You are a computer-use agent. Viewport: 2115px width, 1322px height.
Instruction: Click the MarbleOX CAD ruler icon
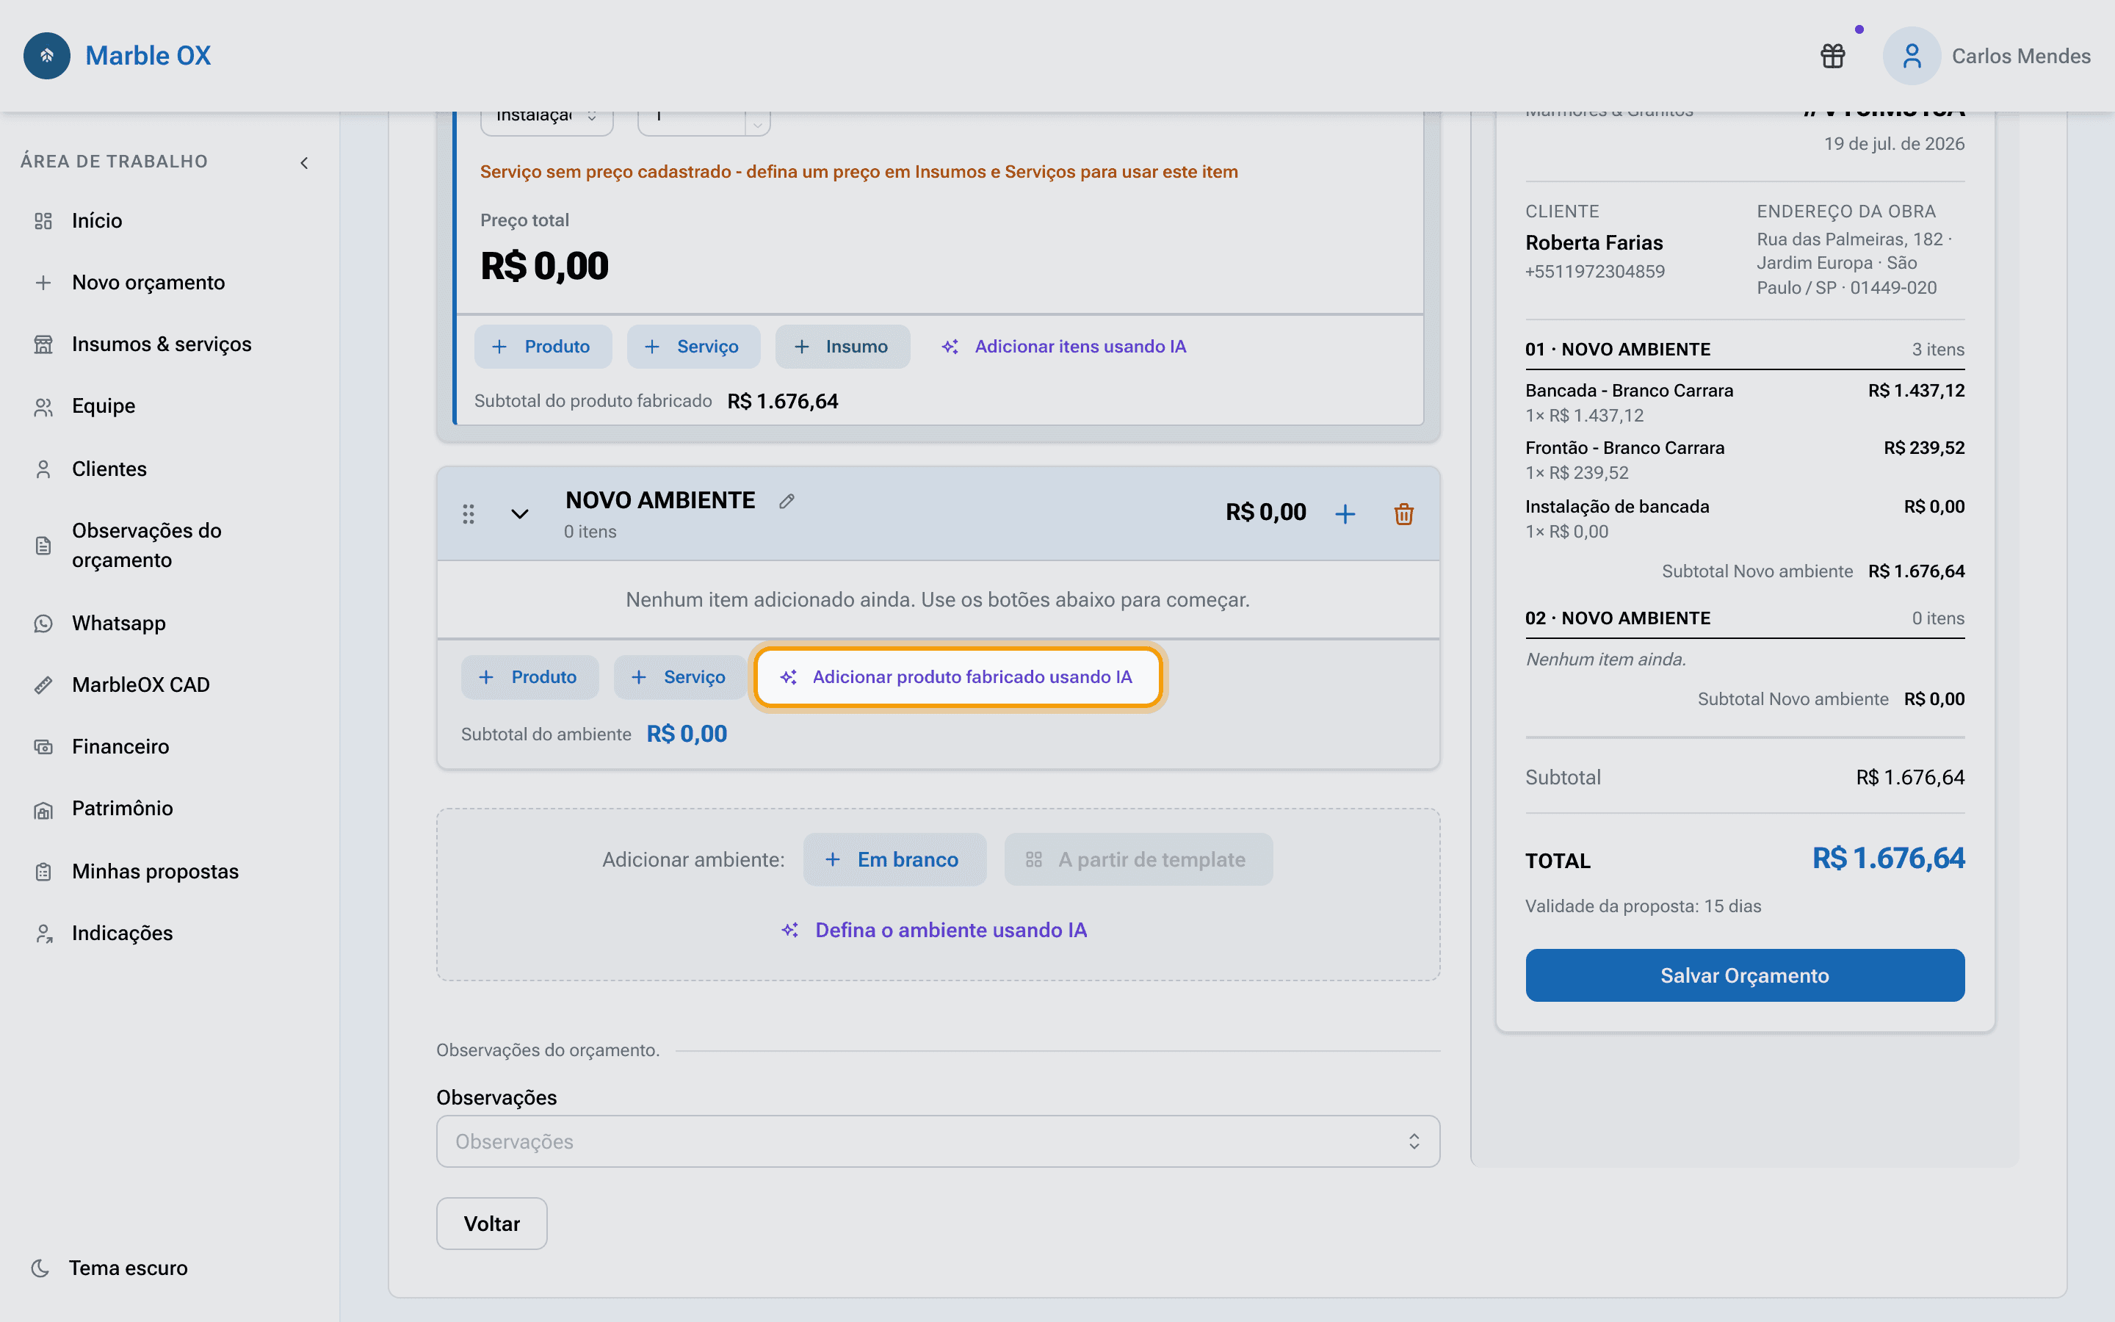click(43, 685)
